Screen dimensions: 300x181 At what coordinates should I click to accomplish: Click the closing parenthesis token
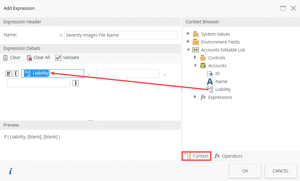[x=75, y=83]
